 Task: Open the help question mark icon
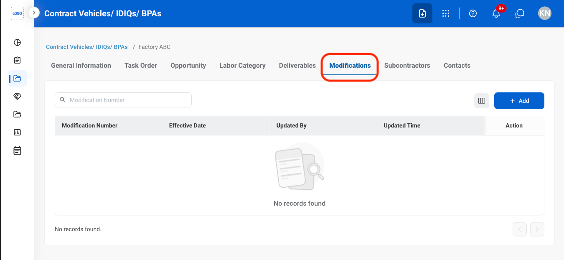(473, 13)
